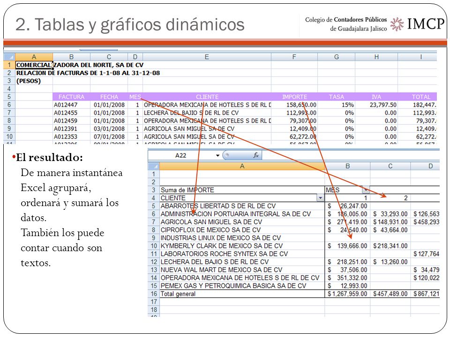Screen dimensions: 450x338
Task: Select column E header in invoice sheet
Action: point(207,57)
